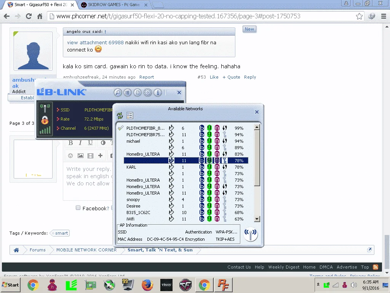Open DMCA footer link

coord(326,267)
